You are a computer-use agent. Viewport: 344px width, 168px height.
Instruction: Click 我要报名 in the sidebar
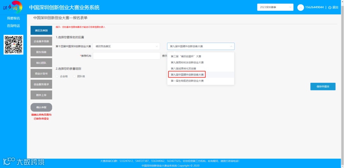[x=13, y=18]
